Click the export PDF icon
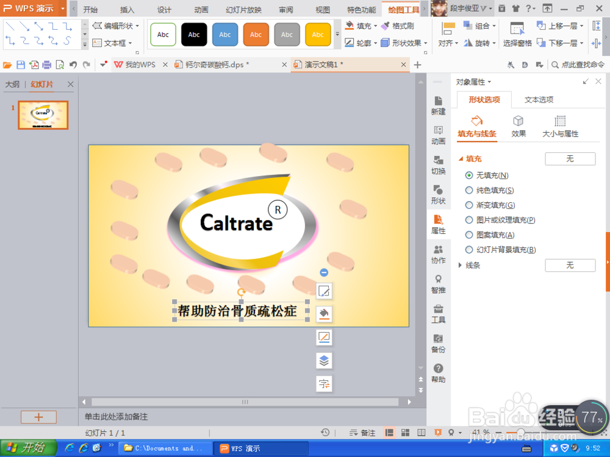This screenshot has height=457, width=610. (34, 65)
